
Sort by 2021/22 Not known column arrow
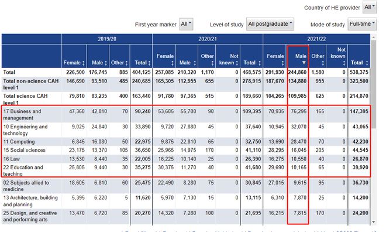tap(344, 63)
